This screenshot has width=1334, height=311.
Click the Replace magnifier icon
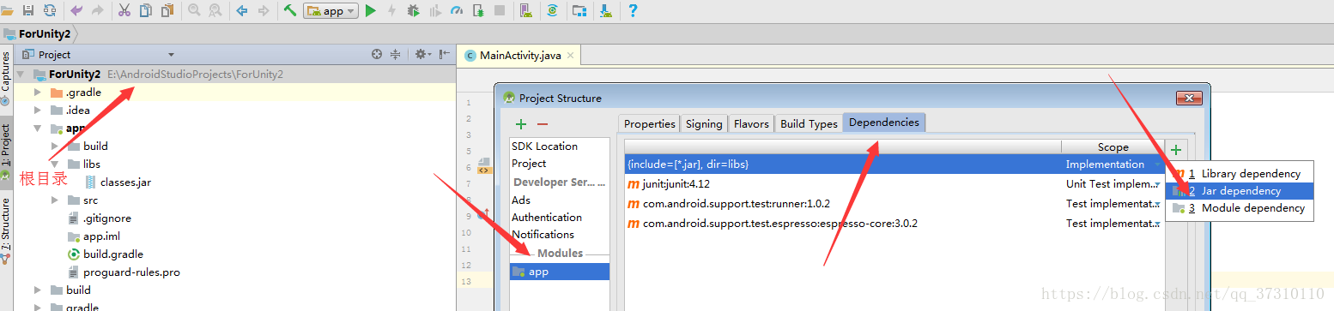[215, 10]
